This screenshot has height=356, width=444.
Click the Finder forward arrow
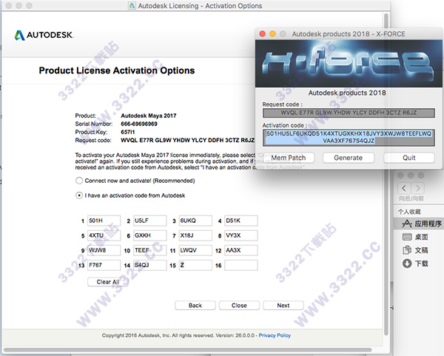tap(417, 188)
